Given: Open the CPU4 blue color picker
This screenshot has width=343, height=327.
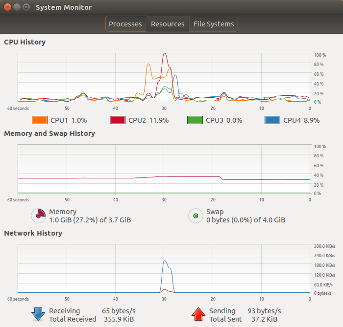Looking at the screenshot, I should click(x=272, y=120).
